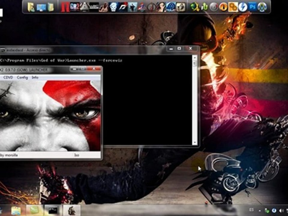The height and width of the screenshot is (216, 288).
Task: Click the 'Launcher.exe --forcewiz' command line text
Action: (95, 60)
